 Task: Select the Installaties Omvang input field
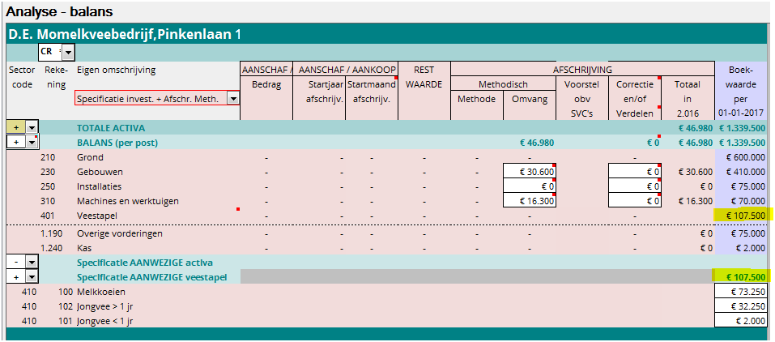[x=529, y=186]
